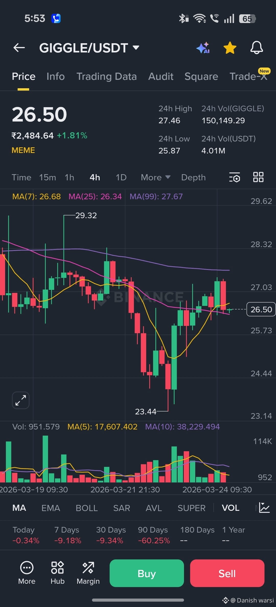Open the Hub icon
Screen dimensions: 276x607
[57, 573]
